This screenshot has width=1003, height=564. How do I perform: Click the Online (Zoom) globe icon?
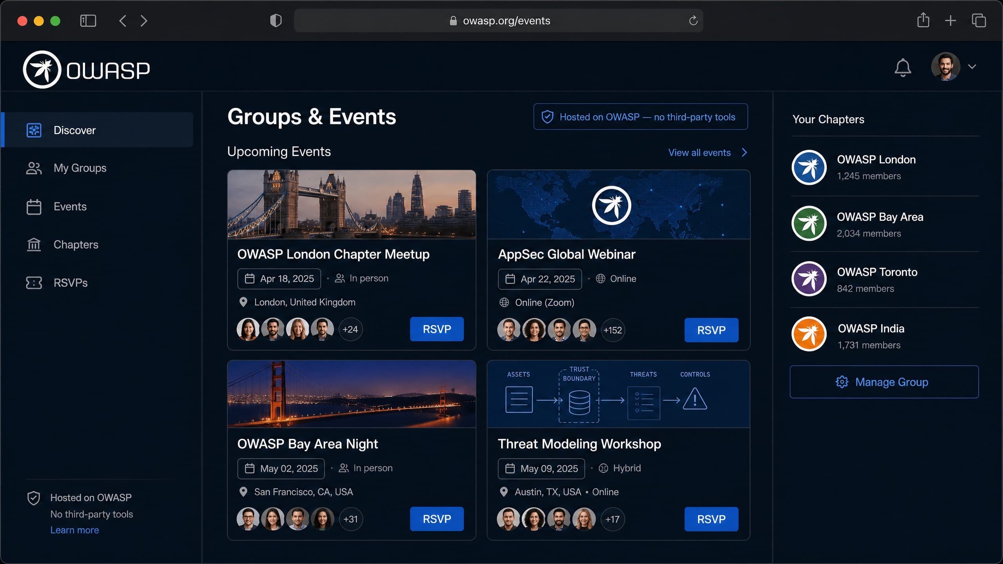(504, 302)
